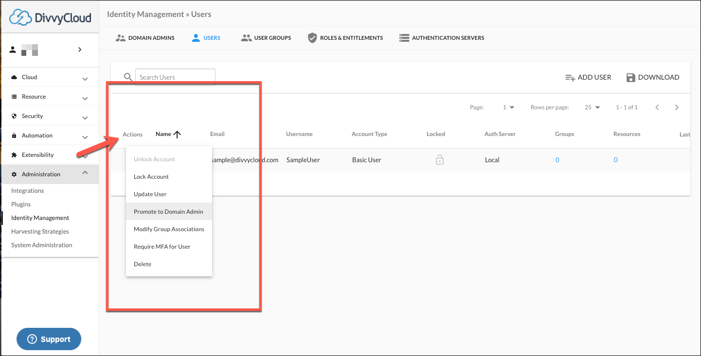
Task: Click the Cloud icon in the sidebar
Action: coord(14,77)
